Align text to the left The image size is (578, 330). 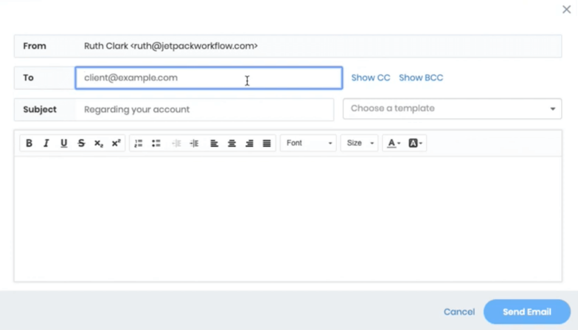[214, 144]
